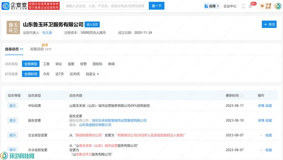Viewport: 283px width, 160px height.
Task: Filter time to 近30天
Action: (75, 74)
